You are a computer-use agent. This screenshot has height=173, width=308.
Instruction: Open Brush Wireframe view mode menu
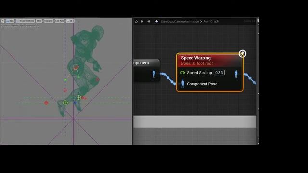pyautogui.click(x=26, y=21)
